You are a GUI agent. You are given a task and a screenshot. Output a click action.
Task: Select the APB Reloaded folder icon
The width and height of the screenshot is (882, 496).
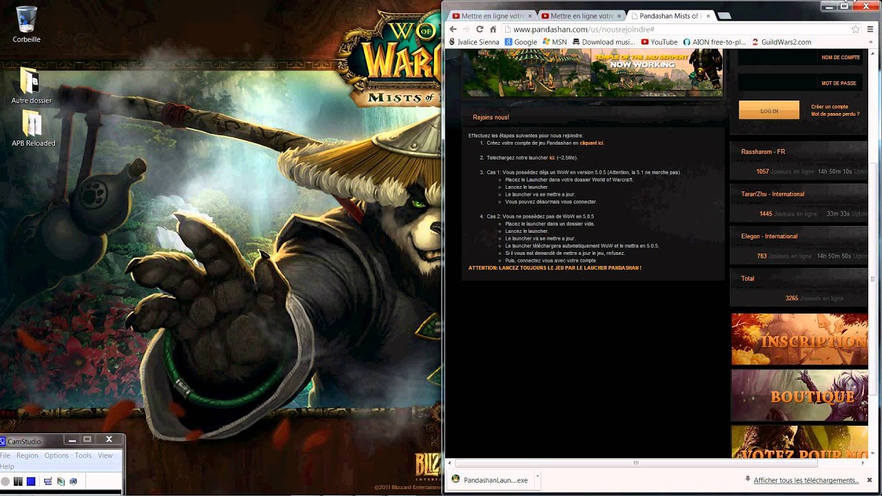coord(33,129)
